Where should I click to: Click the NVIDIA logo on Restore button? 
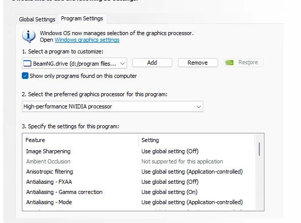[x=229, y=63]
